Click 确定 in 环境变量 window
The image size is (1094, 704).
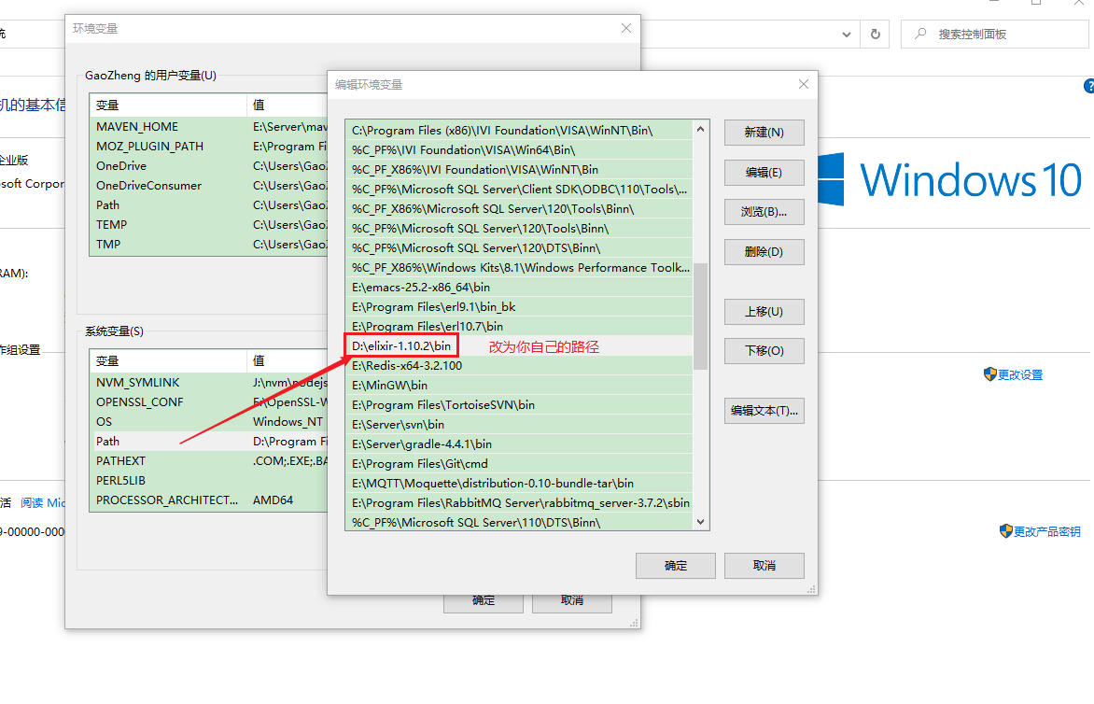pyautogui.click(x=483, y=603)
